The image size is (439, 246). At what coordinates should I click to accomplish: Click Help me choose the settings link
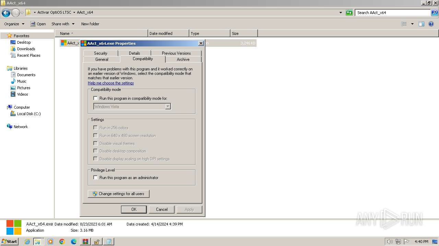pos(111,83)
